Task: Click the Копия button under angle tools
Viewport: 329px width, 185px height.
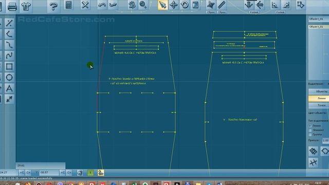Action: pos(280,12)
